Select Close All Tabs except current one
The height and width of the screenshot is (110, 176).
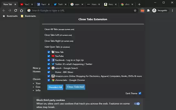point(59,29)
